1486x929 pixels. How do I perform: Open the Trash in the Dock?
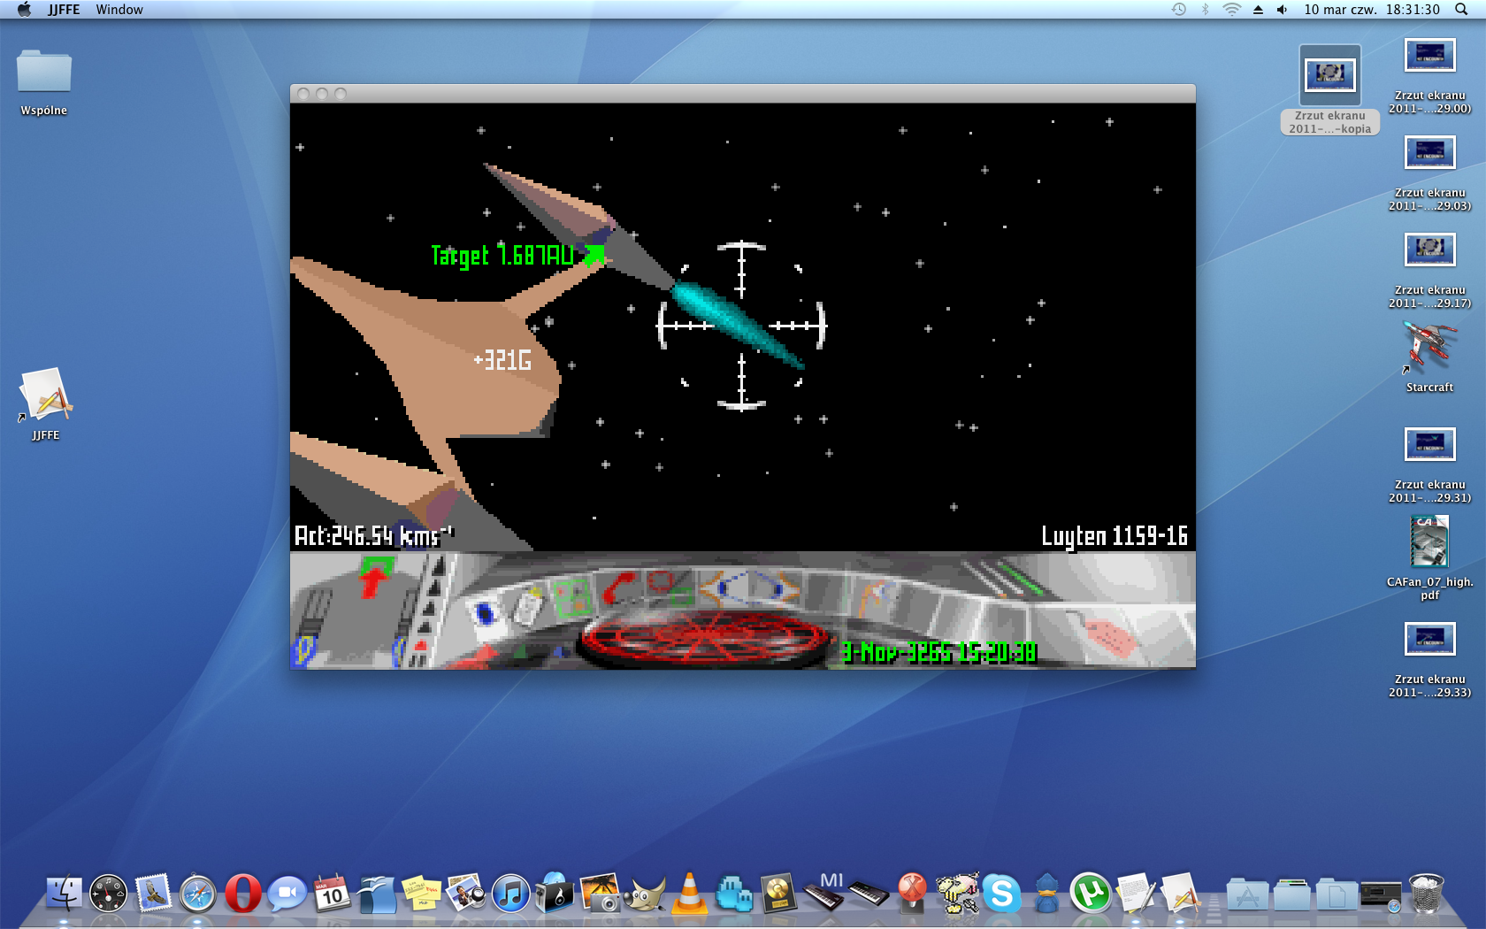click(1426, 893)
